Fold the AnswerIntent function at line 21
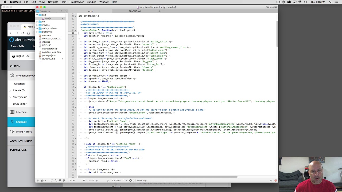 76,30
